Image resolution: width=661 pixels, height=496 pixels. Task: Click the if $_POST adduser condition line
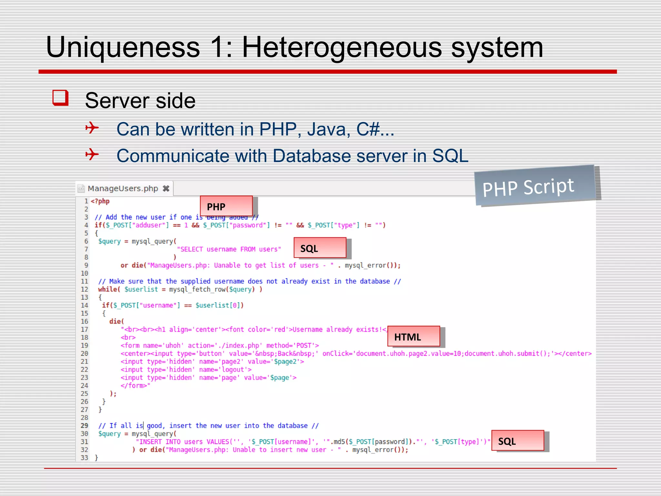pos(240,225)
